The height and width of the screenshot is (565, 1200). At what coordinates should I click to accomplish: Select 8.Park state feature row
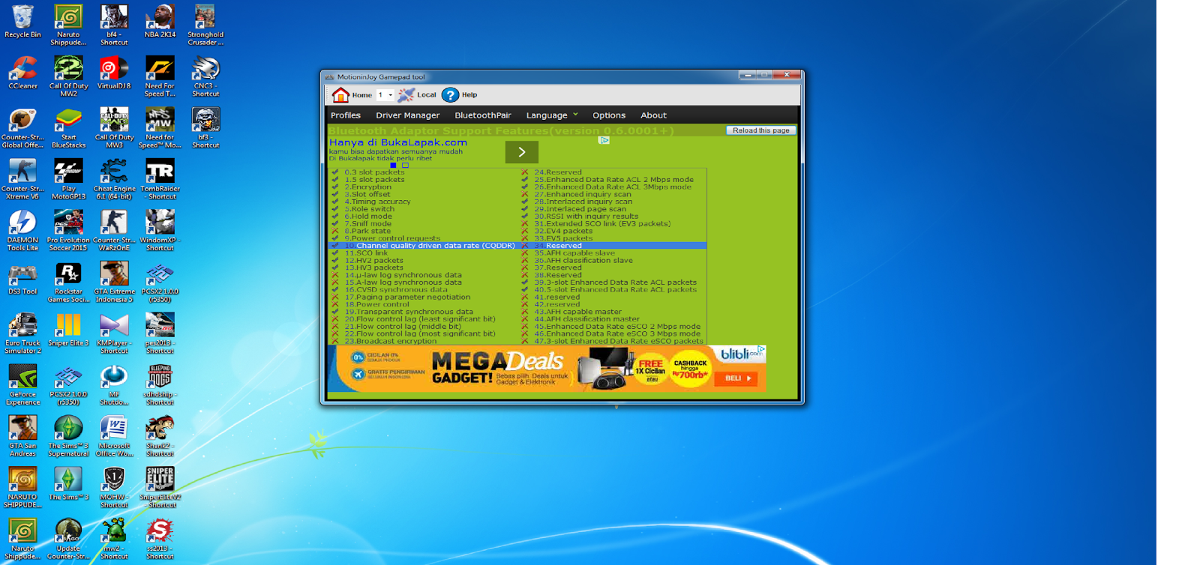click(x=424, y=231)
